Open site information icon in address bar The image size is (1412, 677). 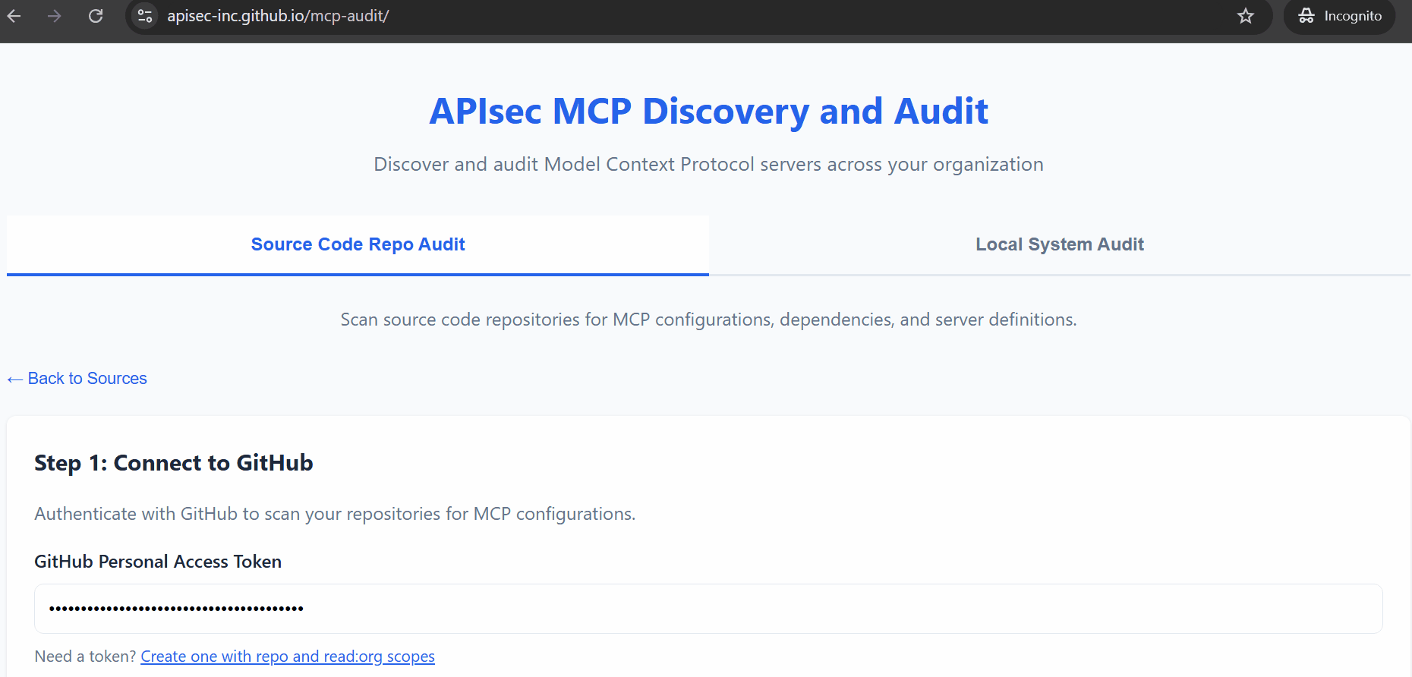click(x=145, y=16)
